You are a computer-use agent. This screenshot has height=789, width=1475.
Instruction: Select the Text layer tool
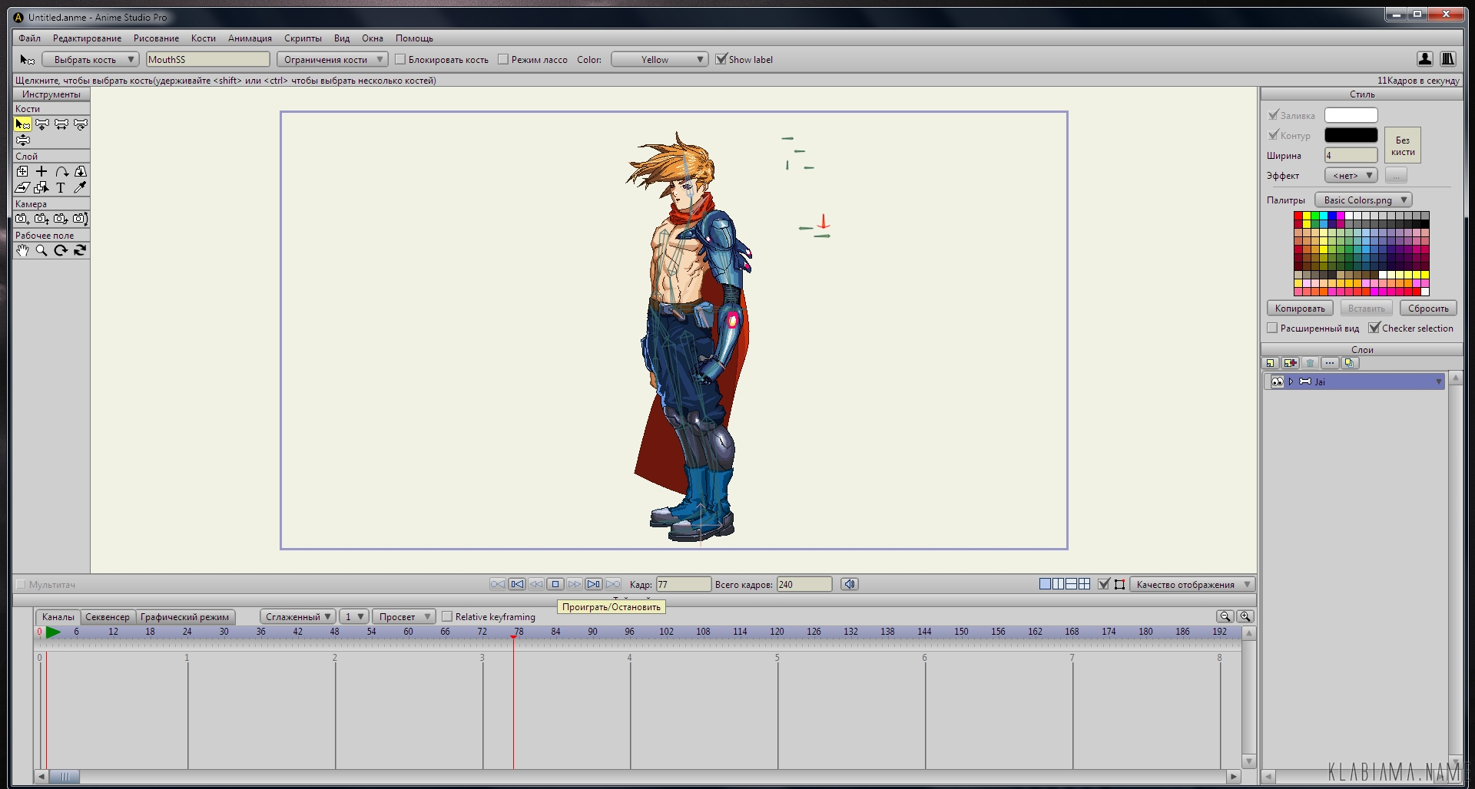[x=61, y=188]
